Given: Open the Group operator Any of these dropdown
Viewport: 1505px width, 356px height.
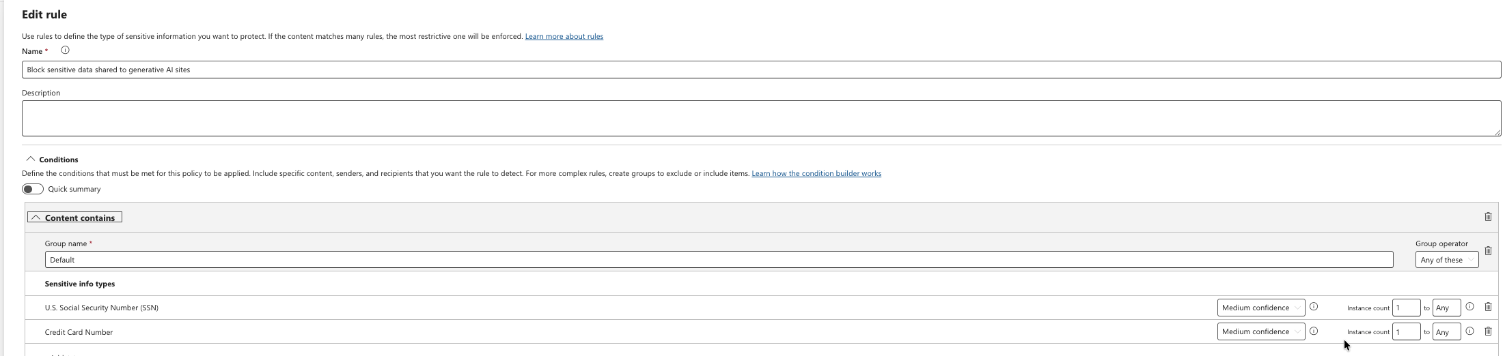Looking at the screenshot, I should click(x=1446, y=260).
